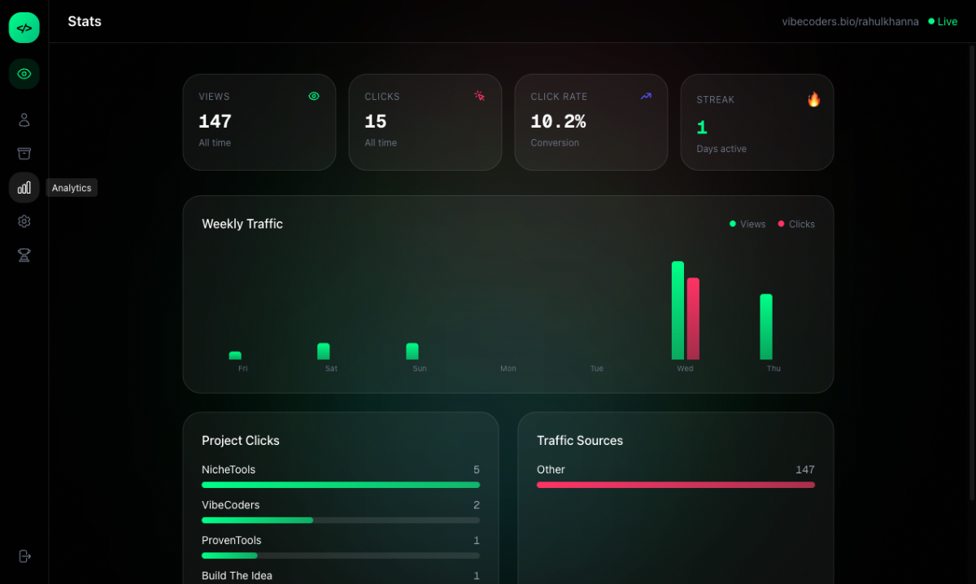Open the profile person icon in sidebar
Viewport: 976px width, 584px height.
[24, 119]
